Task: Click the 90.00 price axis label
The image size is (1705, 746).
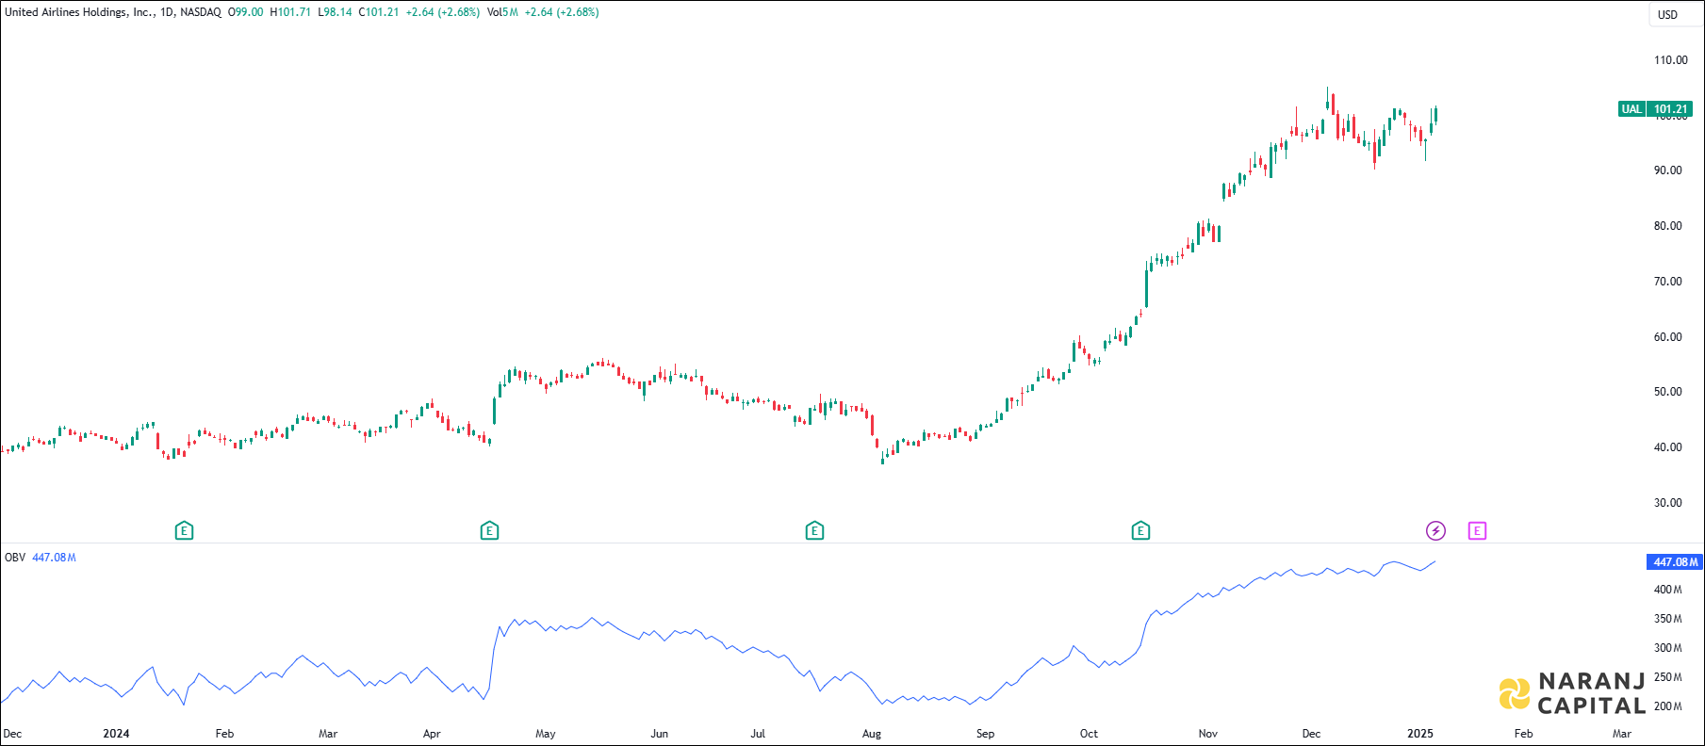Action: click(x=1668, y=170)
